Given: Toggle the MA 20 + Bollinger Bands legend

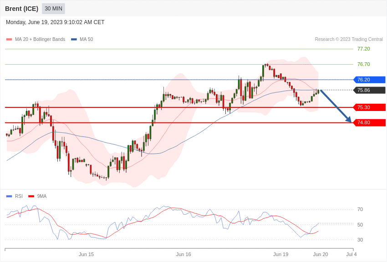Looking at the screenshot, I should (36, 39).
